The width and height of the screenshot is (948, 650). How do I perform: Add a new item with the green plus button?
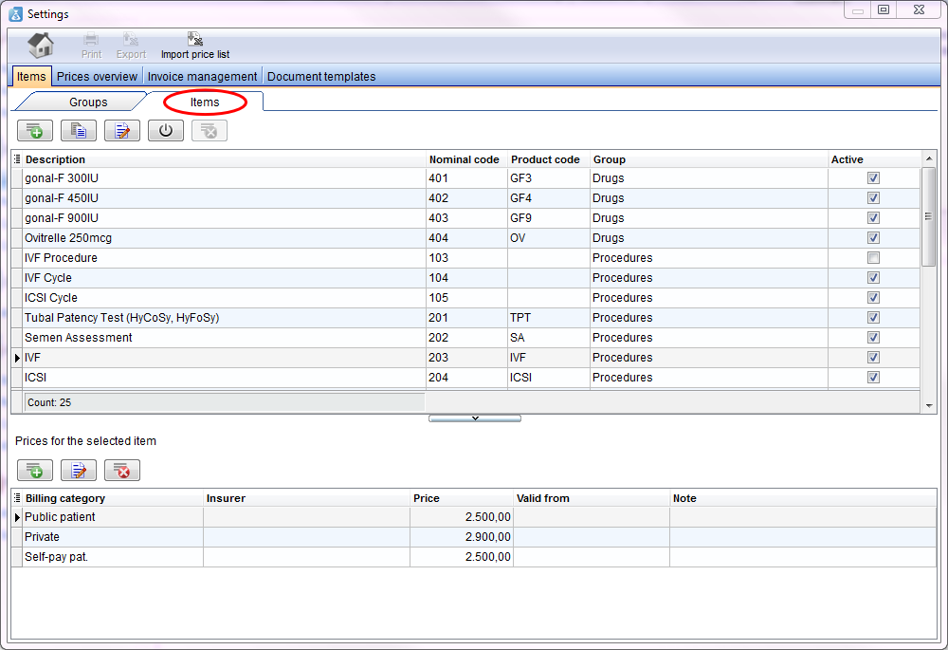pos(35,131)
